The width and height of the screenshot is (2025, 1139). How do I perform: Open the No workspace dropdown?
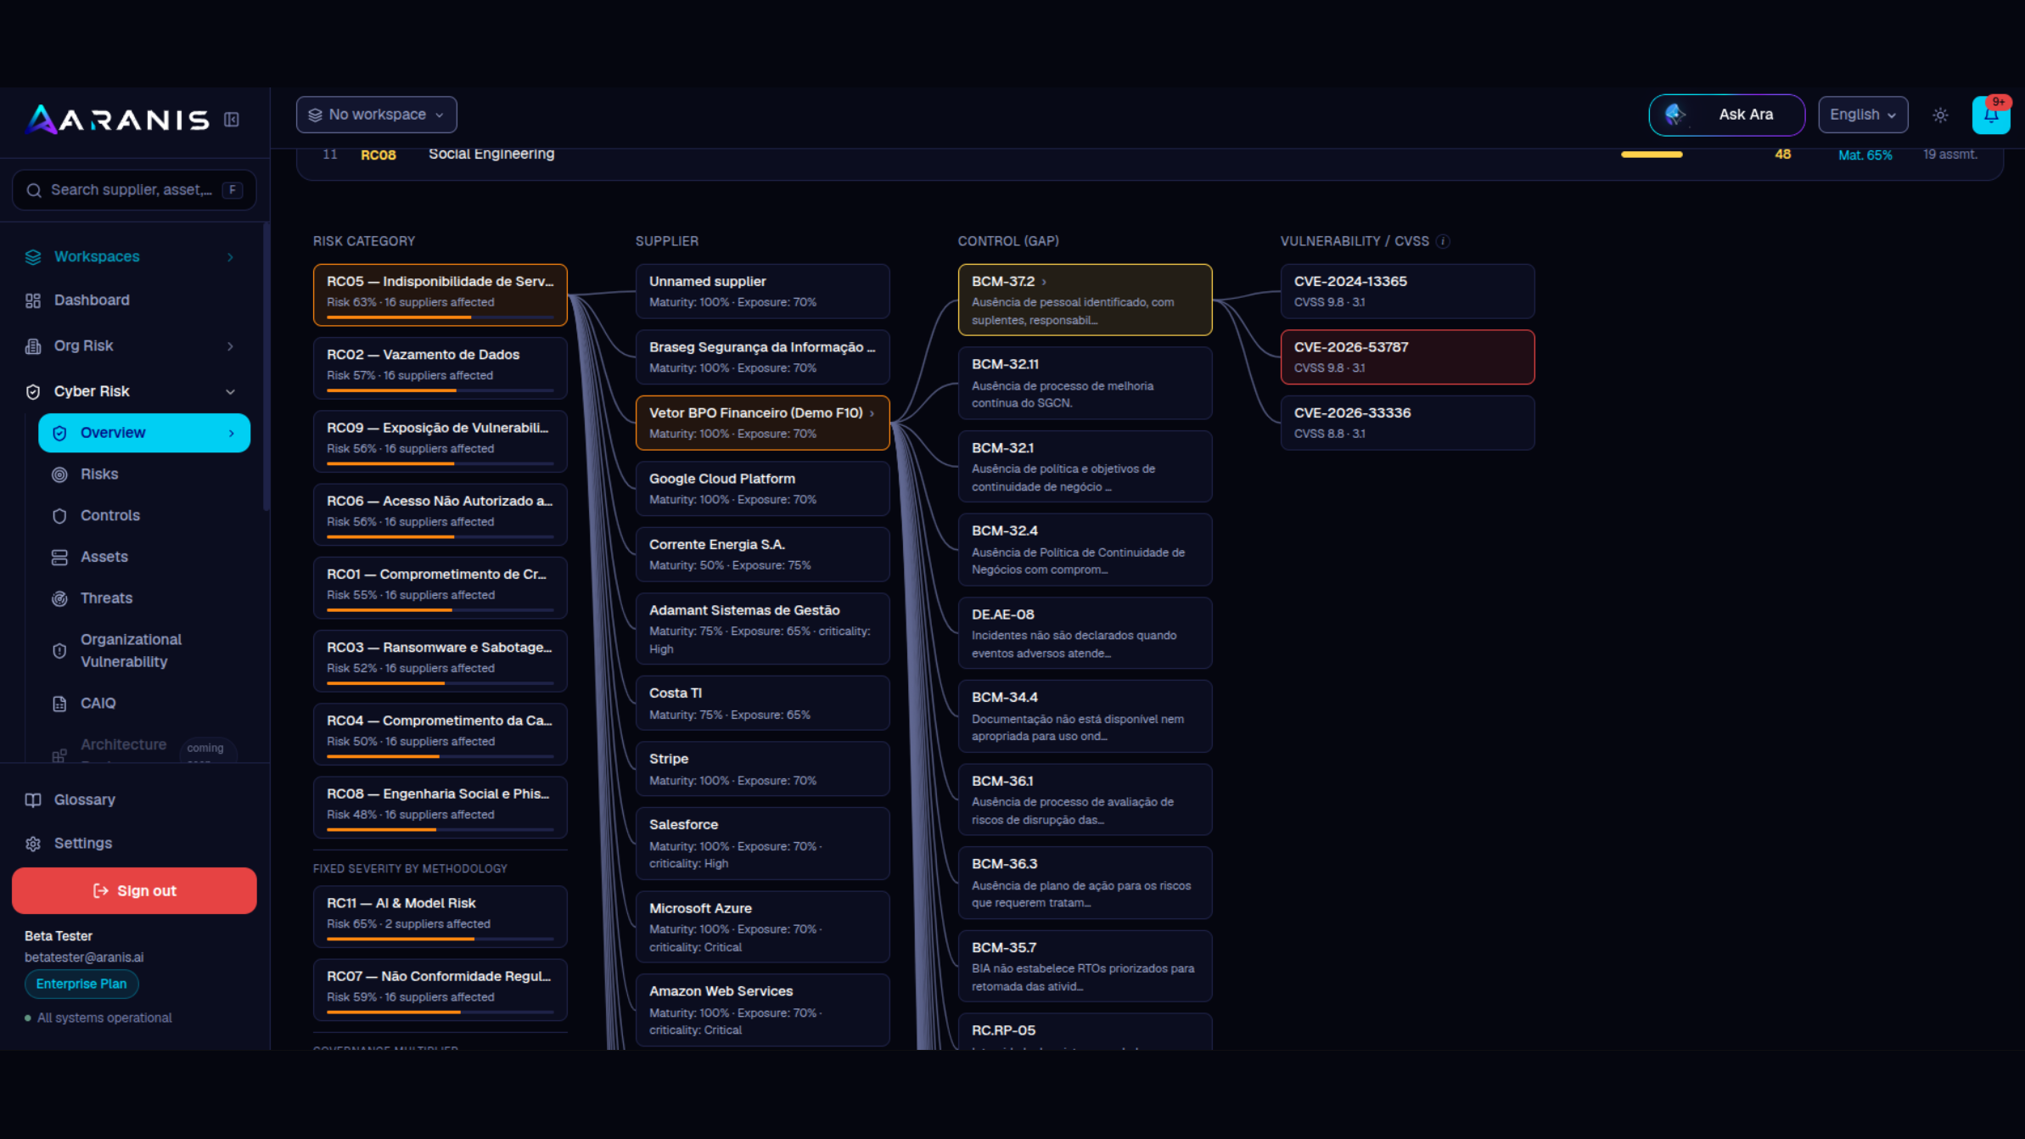[376, 115]
